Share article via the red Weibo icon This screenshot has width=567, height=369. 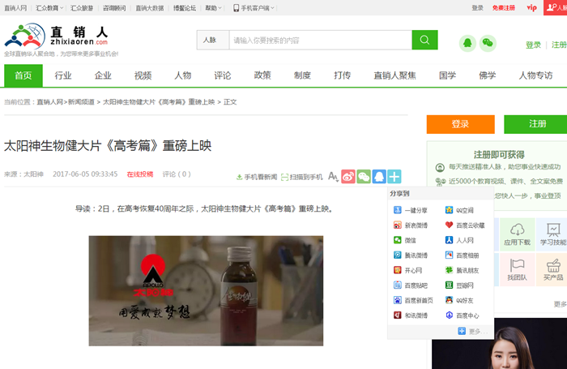(x=348, y=177)
